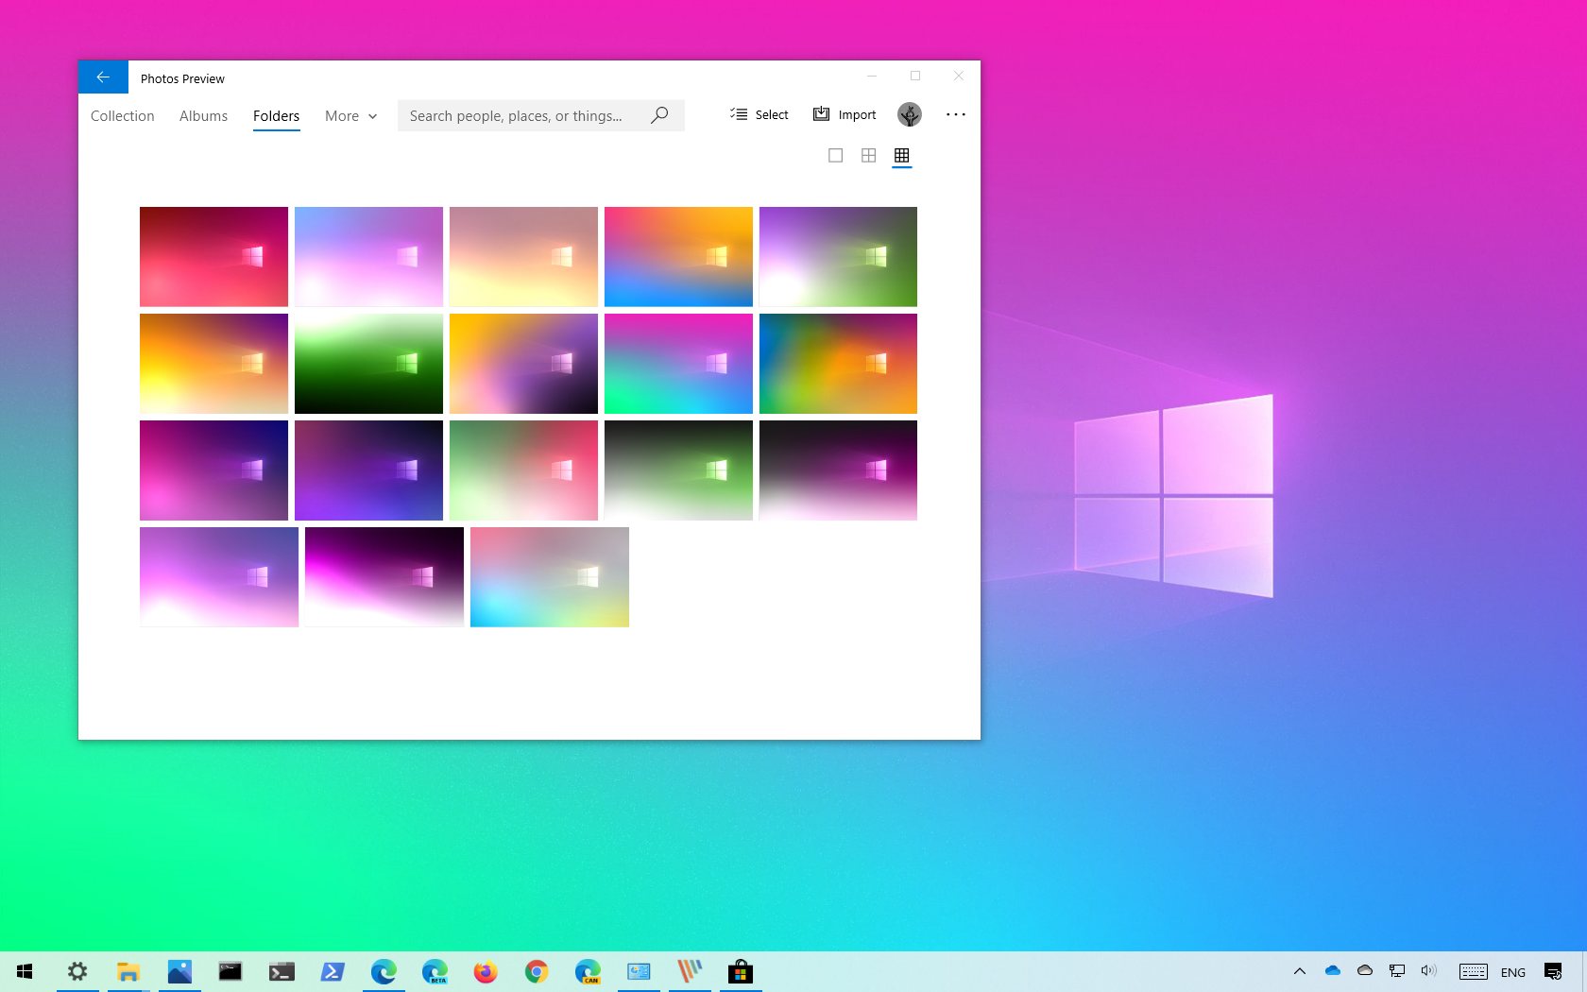The image size is (1587, 992).
Task: Open the Albums tab
Action: [x=203, y=115]
